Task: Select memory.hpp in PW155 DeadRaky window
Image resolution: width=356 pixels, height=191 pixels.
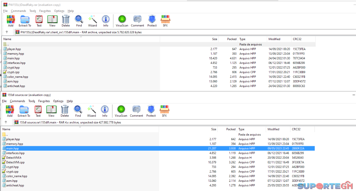Action: [159, 54]
